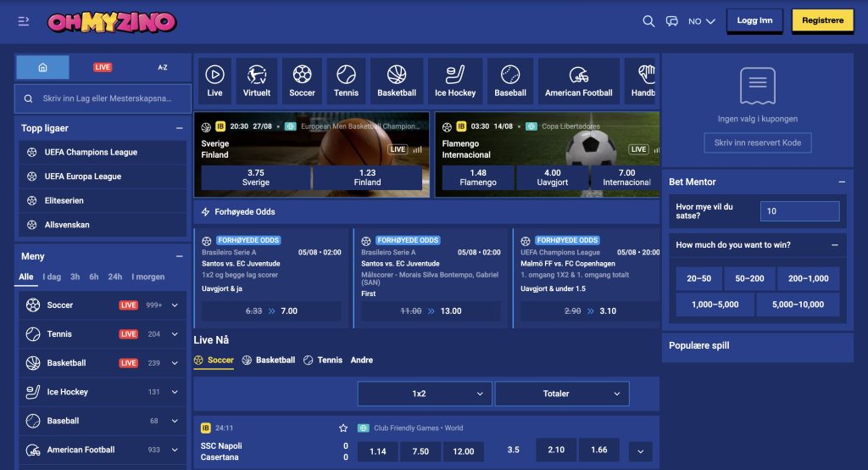868x470 pixels.
Task: Choose the 1,000–5,000 win range
Action: click(715, 305)
